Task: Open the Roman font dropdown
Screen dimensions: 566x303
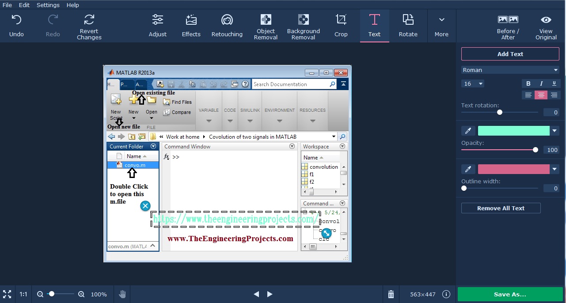Action: 510,70
